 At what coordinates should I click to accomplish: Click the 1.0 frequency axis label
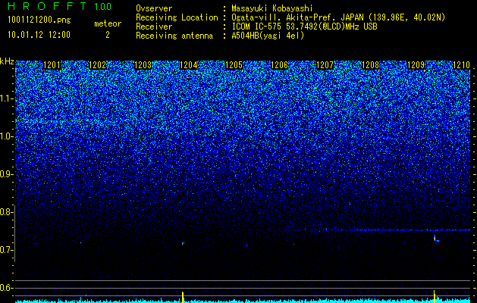coord(7,136)
